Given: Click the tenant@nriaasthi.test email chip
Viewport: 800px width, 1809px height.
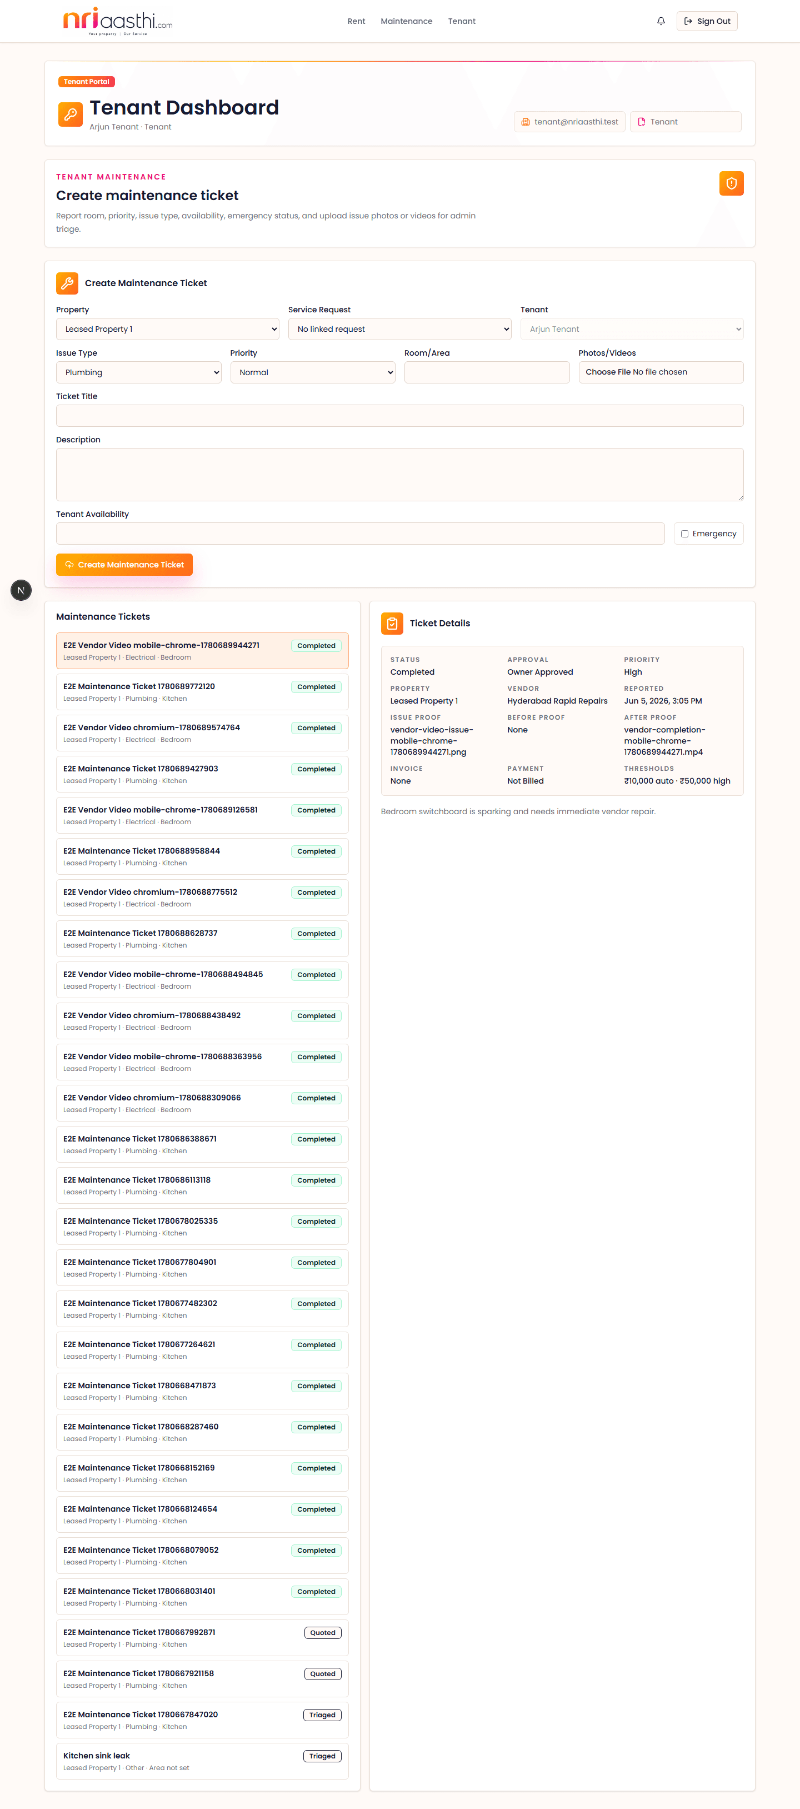Looking at the screenshot, I should [x=569, y=122].
